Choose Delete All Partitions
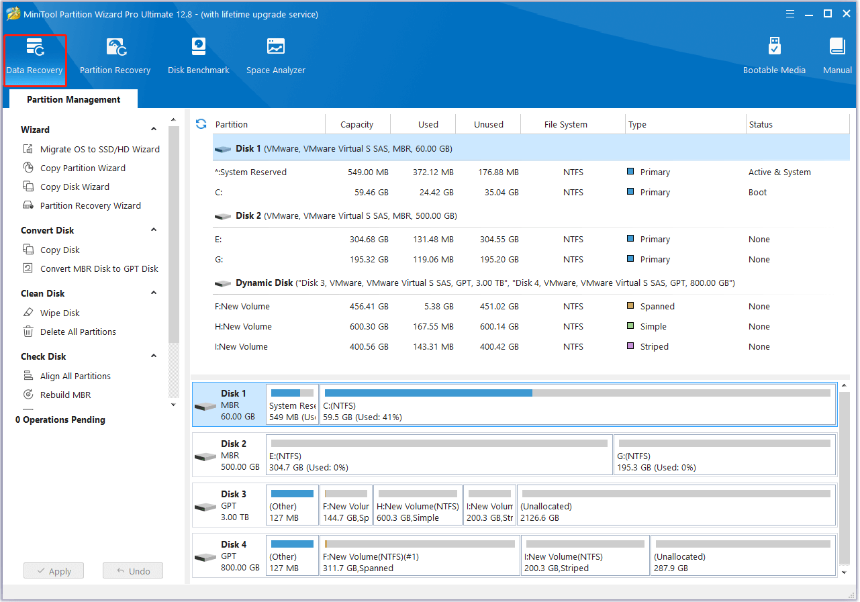 69,332
